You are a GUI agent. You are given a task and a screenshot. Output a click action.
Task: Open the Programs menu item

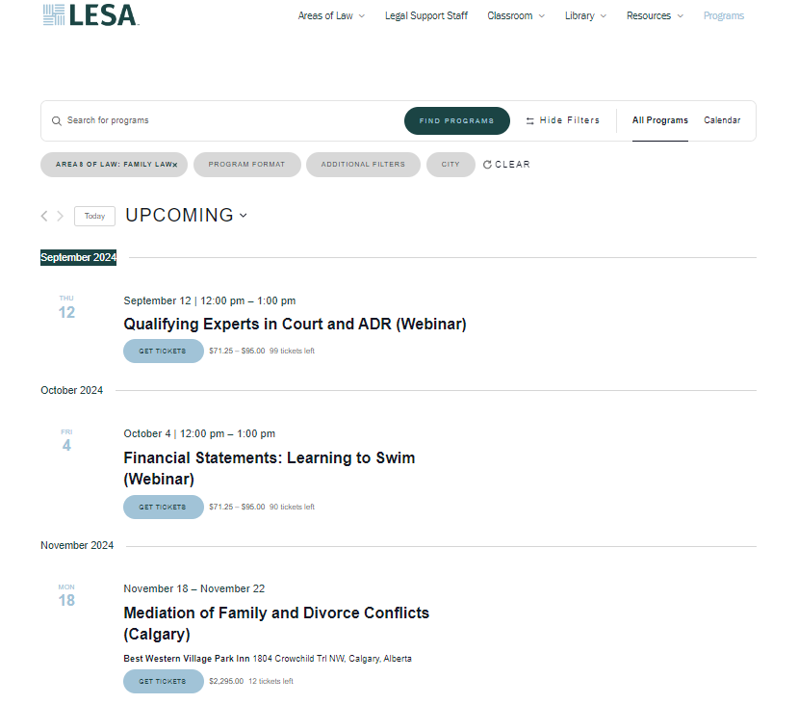(x=723, y=15)
